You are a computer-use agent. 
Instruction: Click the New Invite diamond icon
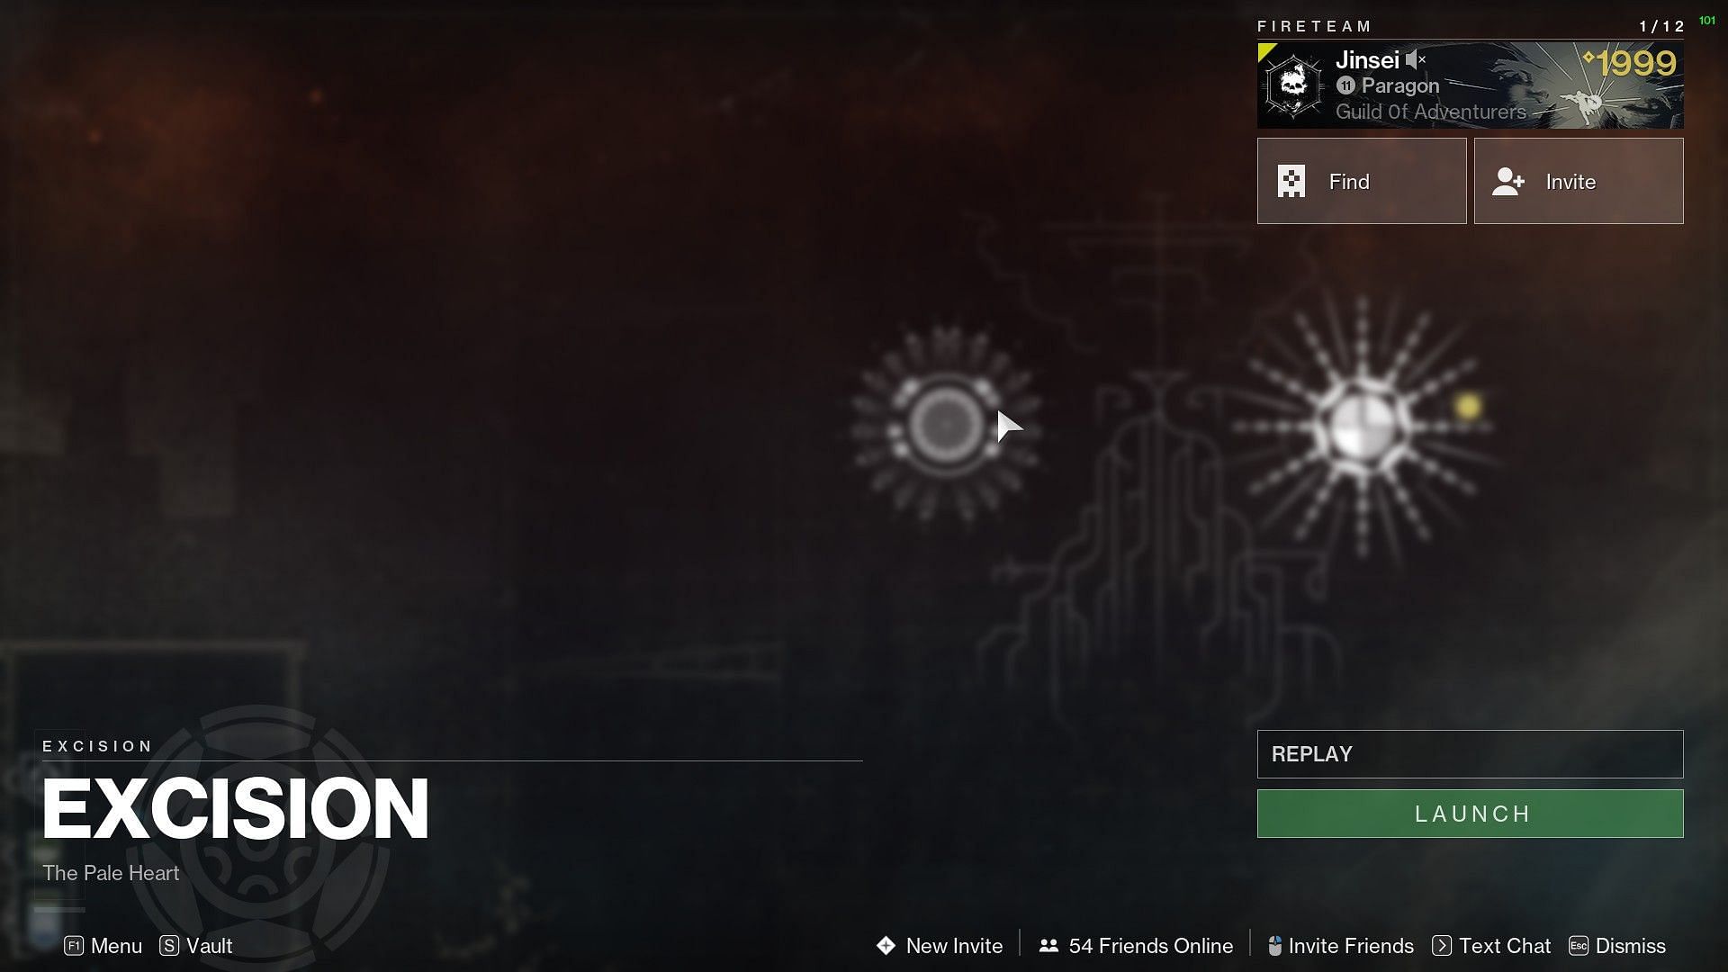coord(886,946)
